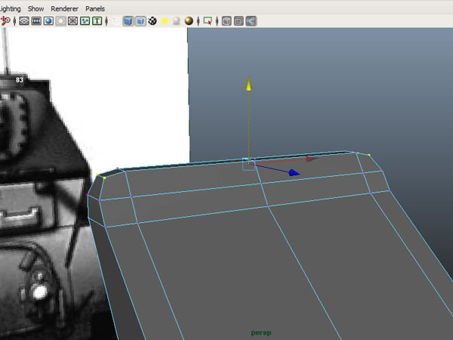Open the Renderer menu
The height and width of the screenshot is (340, 453).
tap(64, 8)
